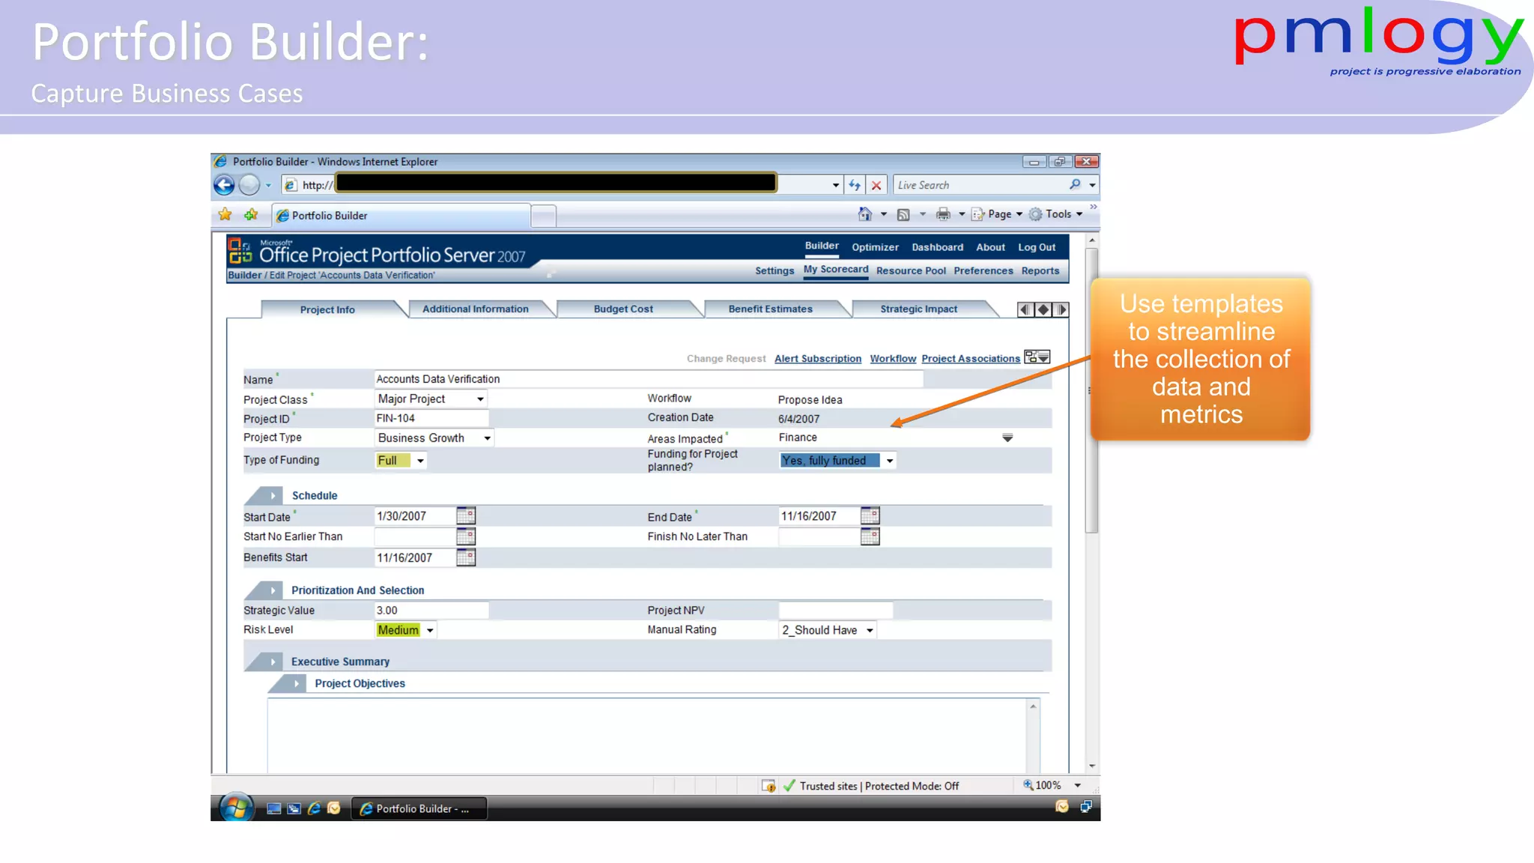Open the Resource Pool page

coord(911,271)
